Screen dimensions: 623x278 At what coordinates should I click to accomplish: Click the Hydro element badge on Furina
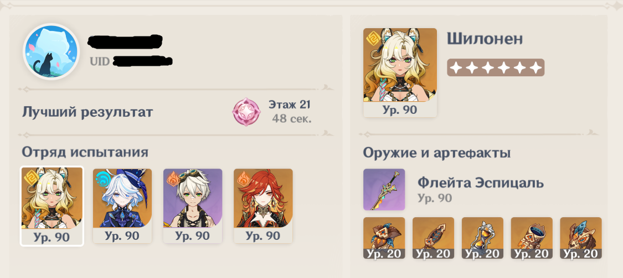[103, 179]
